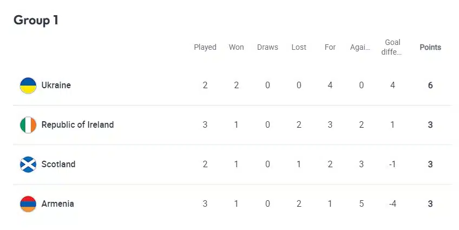Viewport: 459px width, 230px height.
Task: Click Ukraine's points total of 6
Action: [430, 86]
